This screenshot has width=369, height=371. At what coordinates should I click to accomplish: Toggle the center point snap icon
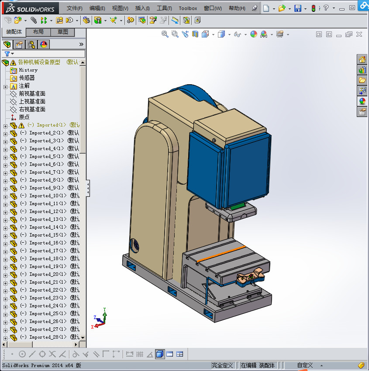click(22, 354)
